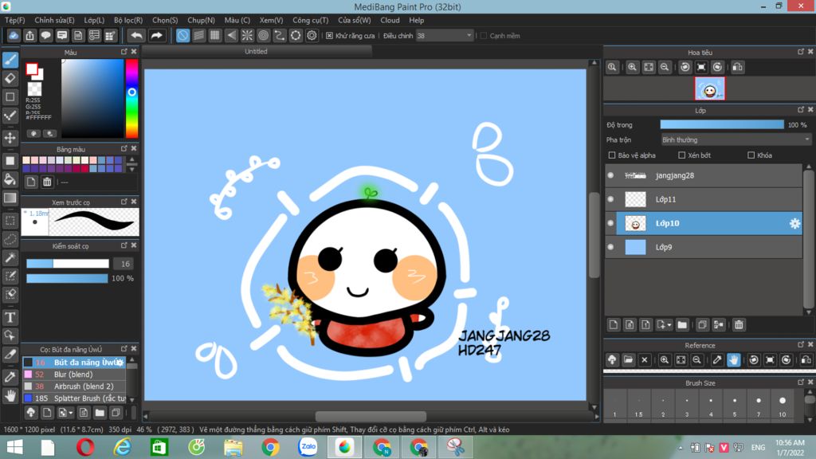Select the Eraser tool in left toolbar
The height and width of the screenshot is (459, 816).
(x=10, y=78)
